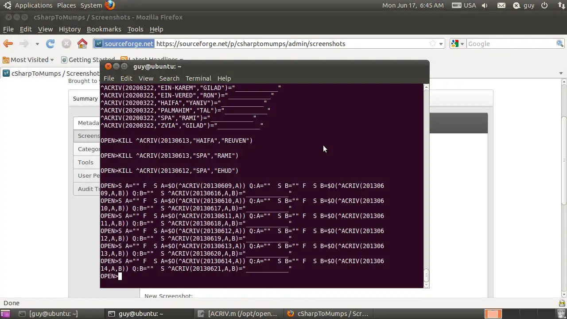Open Firefox's History menu
Image resolution: width=567 pixels, height=319 pixels.
[70, 29]
